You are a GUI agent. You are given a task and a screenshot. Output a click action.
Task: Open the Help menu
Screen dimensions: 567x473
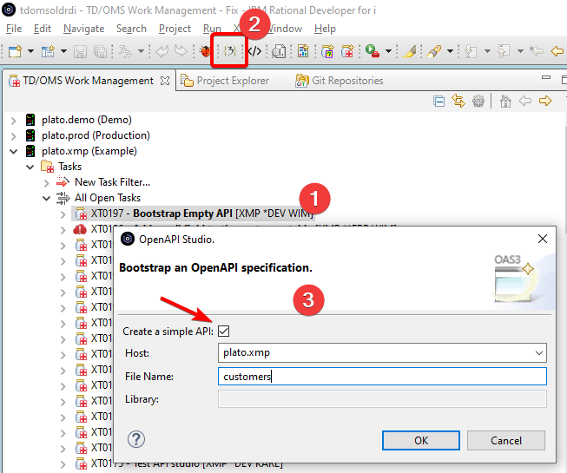pyautogui.click(x=325, y=29)
